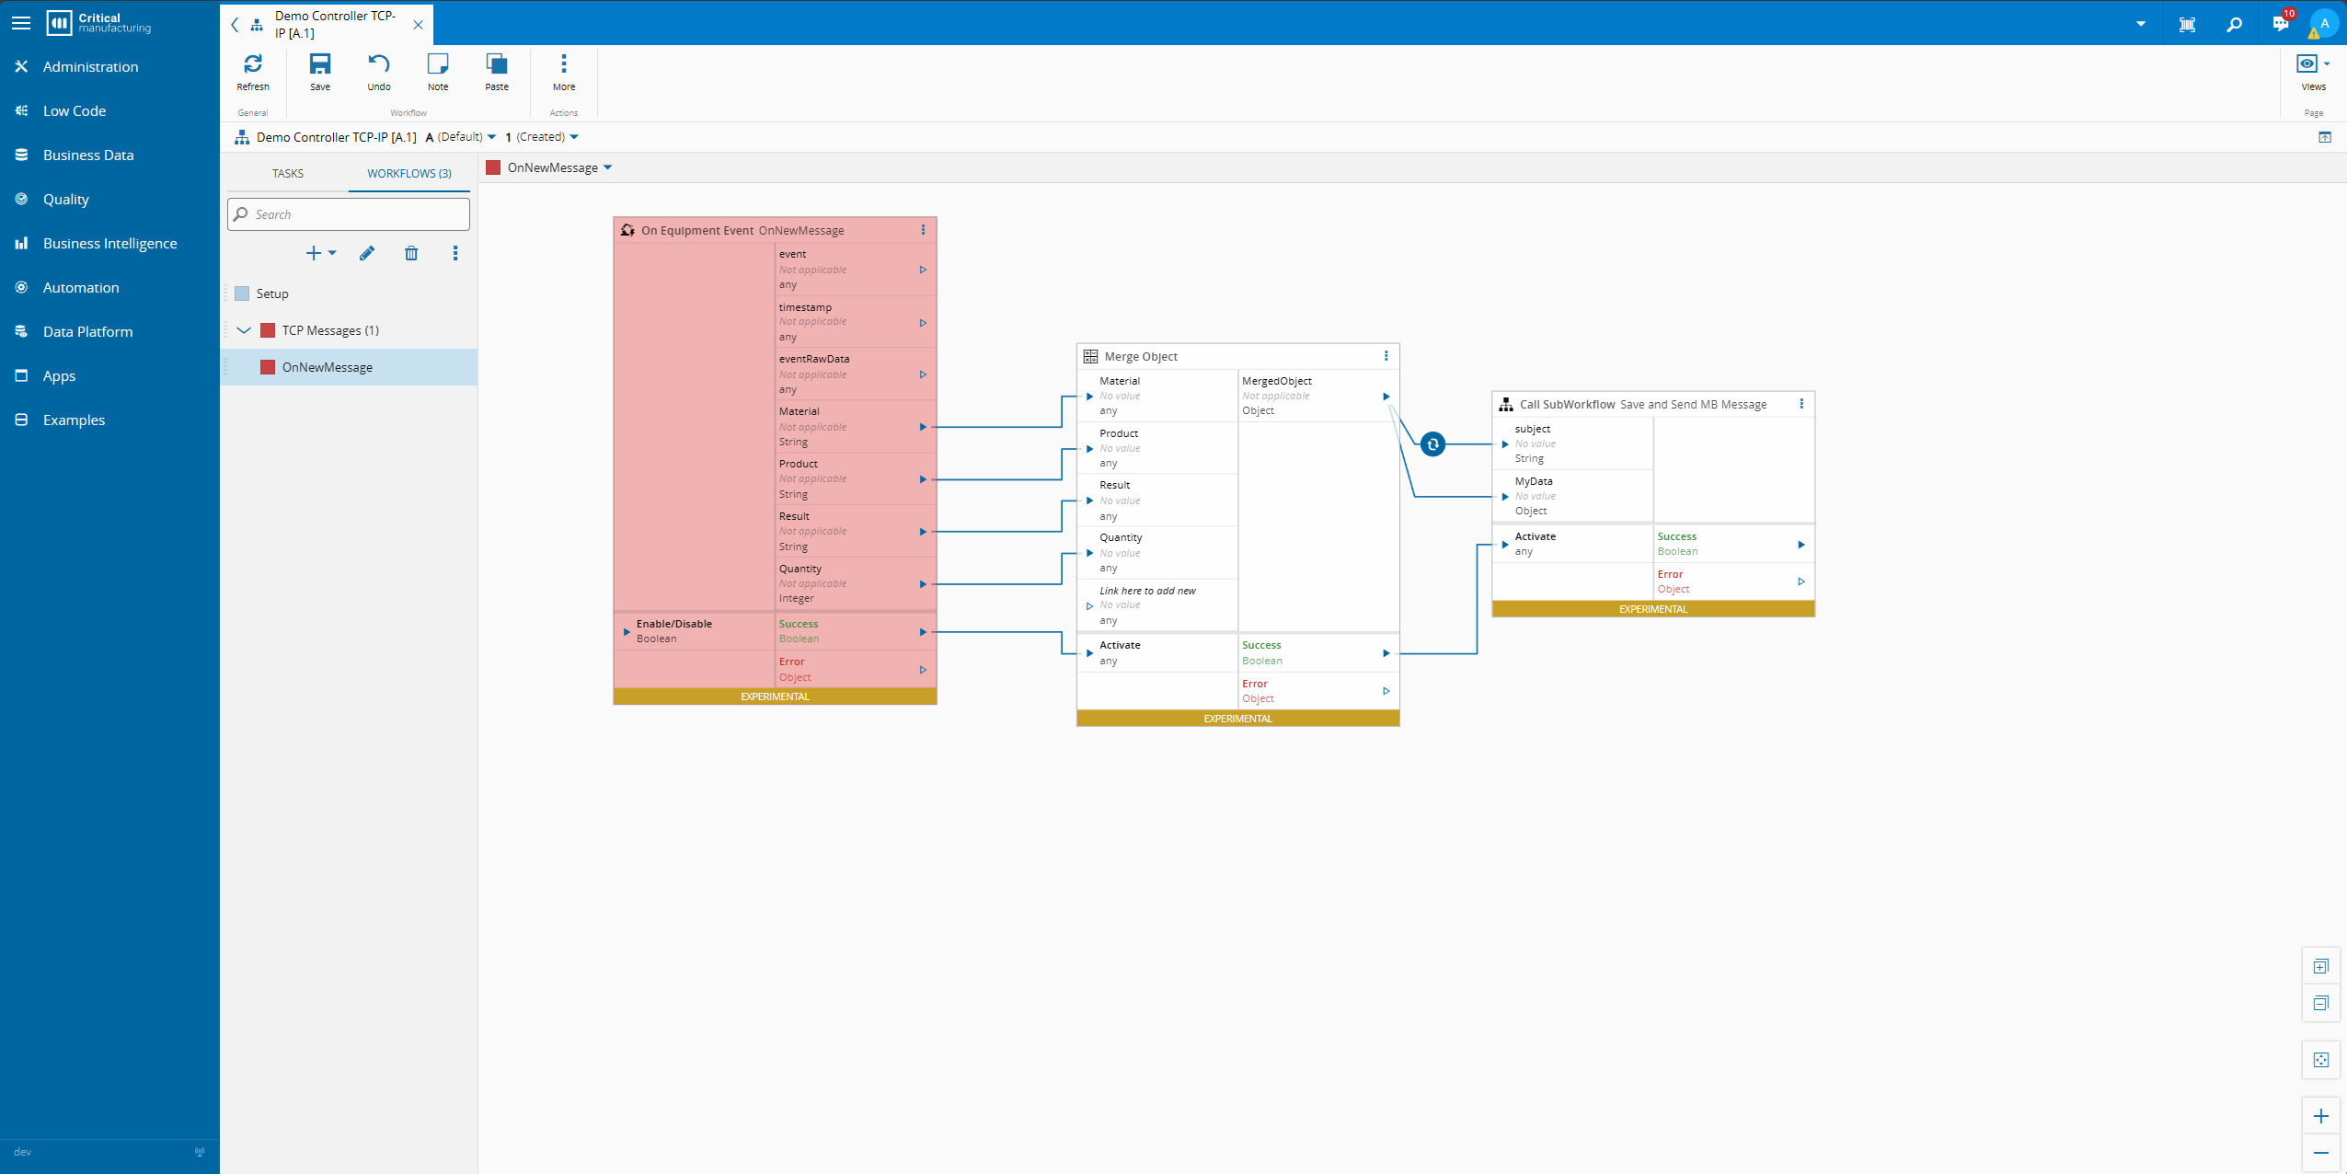Click the Enable/Disable input port
The image size is (2347, 1174).
(x=627, y=632)
